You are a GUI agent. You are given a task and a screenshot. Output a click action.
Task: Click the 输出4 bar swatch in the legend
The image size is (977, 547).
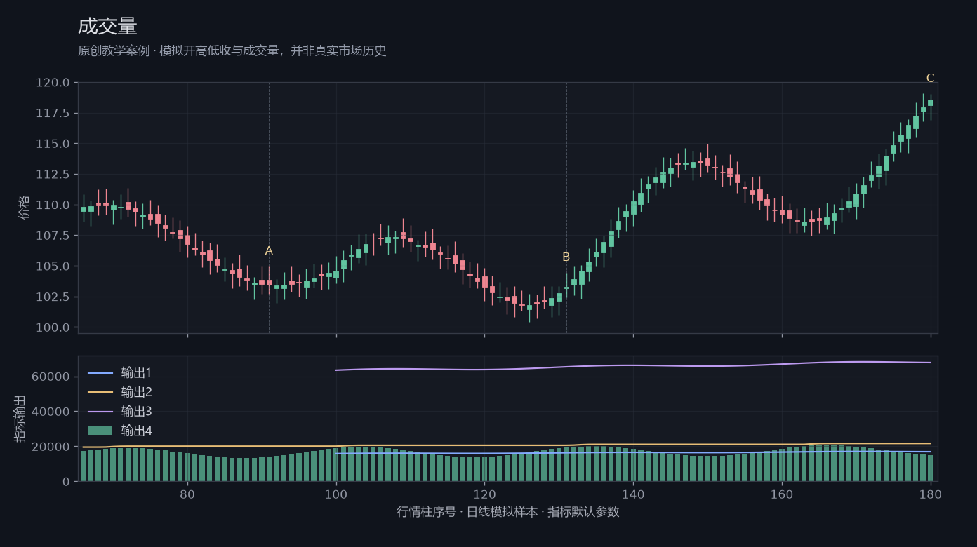100,431
